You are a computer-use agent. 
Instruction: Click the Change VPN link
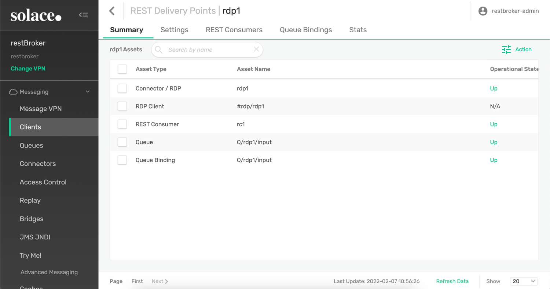click(28, 69)
